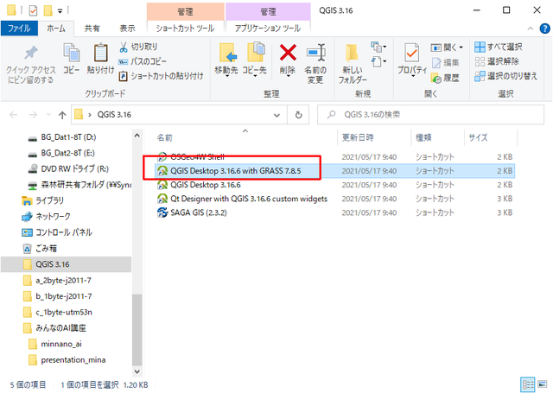The width and height of the screenshot is (553, 393).
Task: Open the a_2byte-j2011-7 folder
Action: click(57, 280)
